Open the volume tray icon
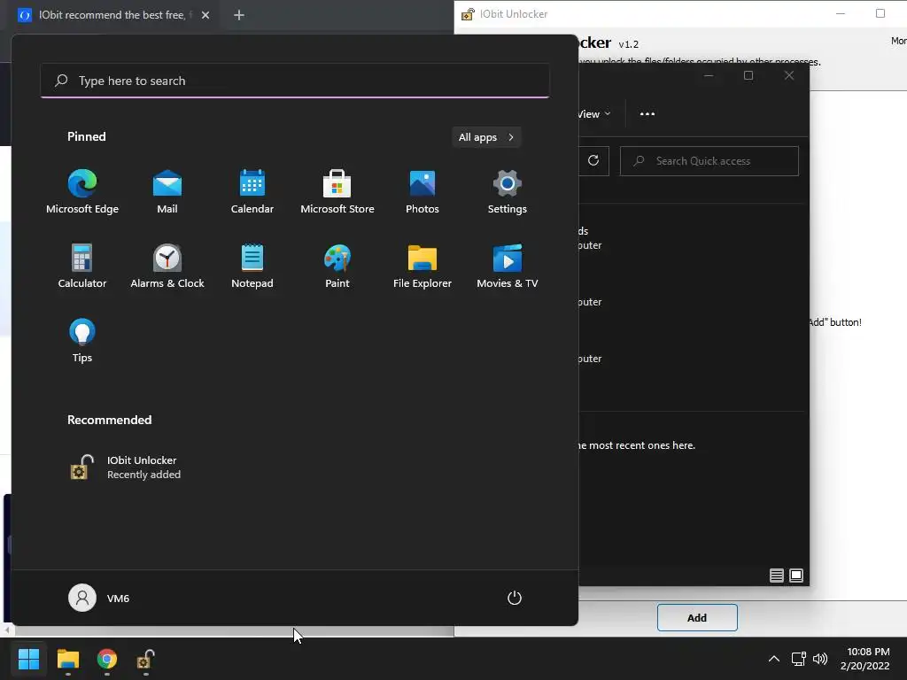This screenshot has width=907, height=680. (820, 659)
